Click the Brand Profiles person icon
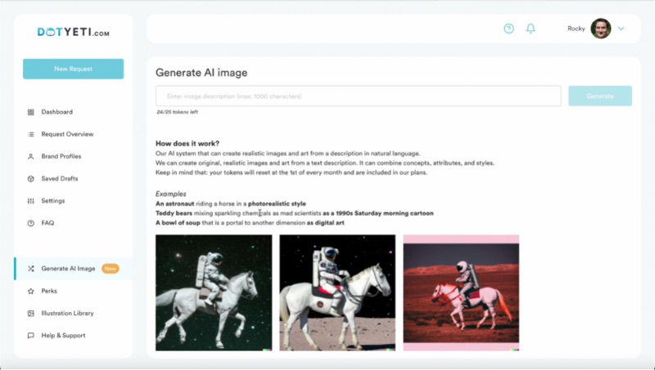655x370 pixels. [31, 157]
